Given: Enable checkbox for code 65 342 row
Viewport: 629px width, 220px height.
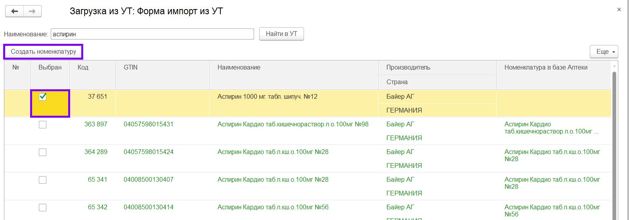Looking at the screenshot, I should (x=43, y=208).
